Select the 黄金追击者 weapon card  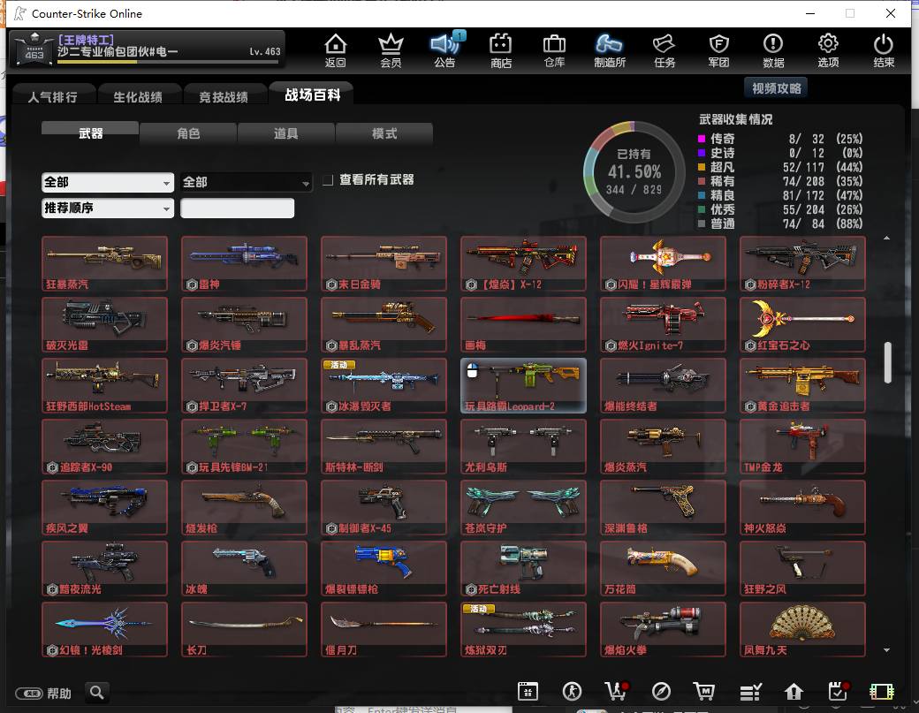click(802, 385)
